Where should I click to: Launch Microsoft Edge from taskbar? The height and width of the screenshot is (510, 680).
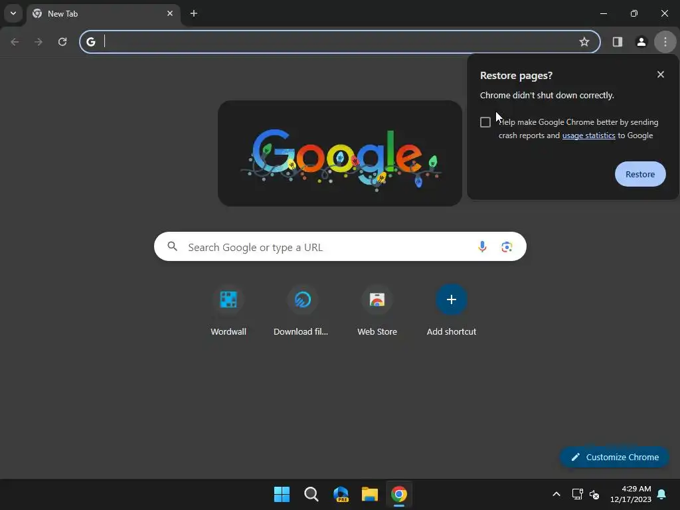coord(341,494)
